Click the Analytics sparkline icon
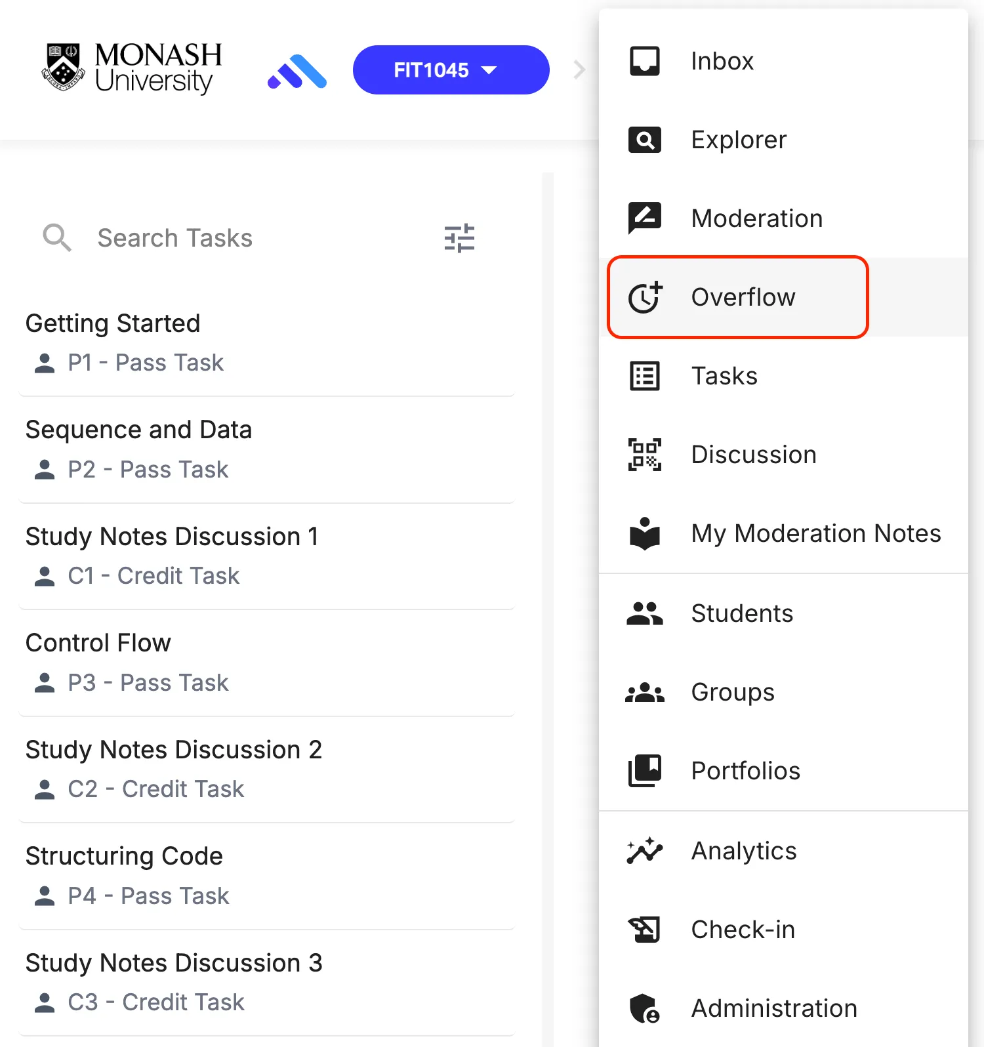The image size is (984, 1047). (644, 851)
